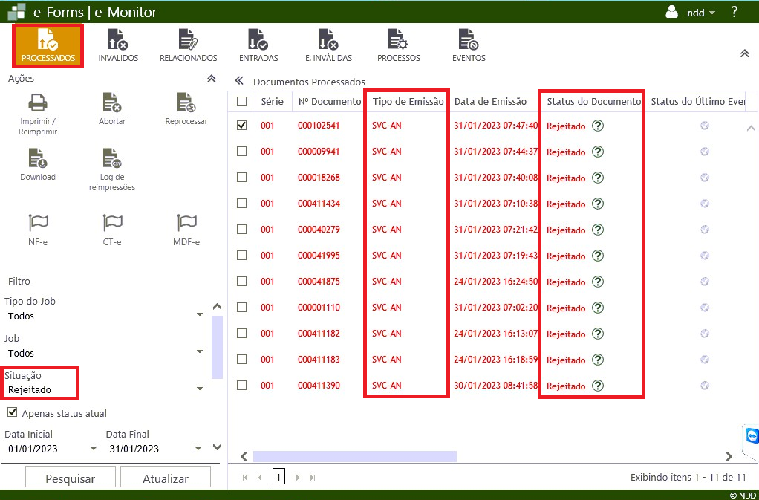The width and height of the screenshot is (759, 500).
Task: Show rejection help for document 000411183
Action: (x=598, y=360)
